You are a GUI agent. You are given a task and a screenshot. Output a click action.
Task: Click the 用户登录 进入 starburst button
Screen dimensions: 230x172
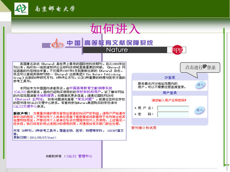(x=200, y=110)
